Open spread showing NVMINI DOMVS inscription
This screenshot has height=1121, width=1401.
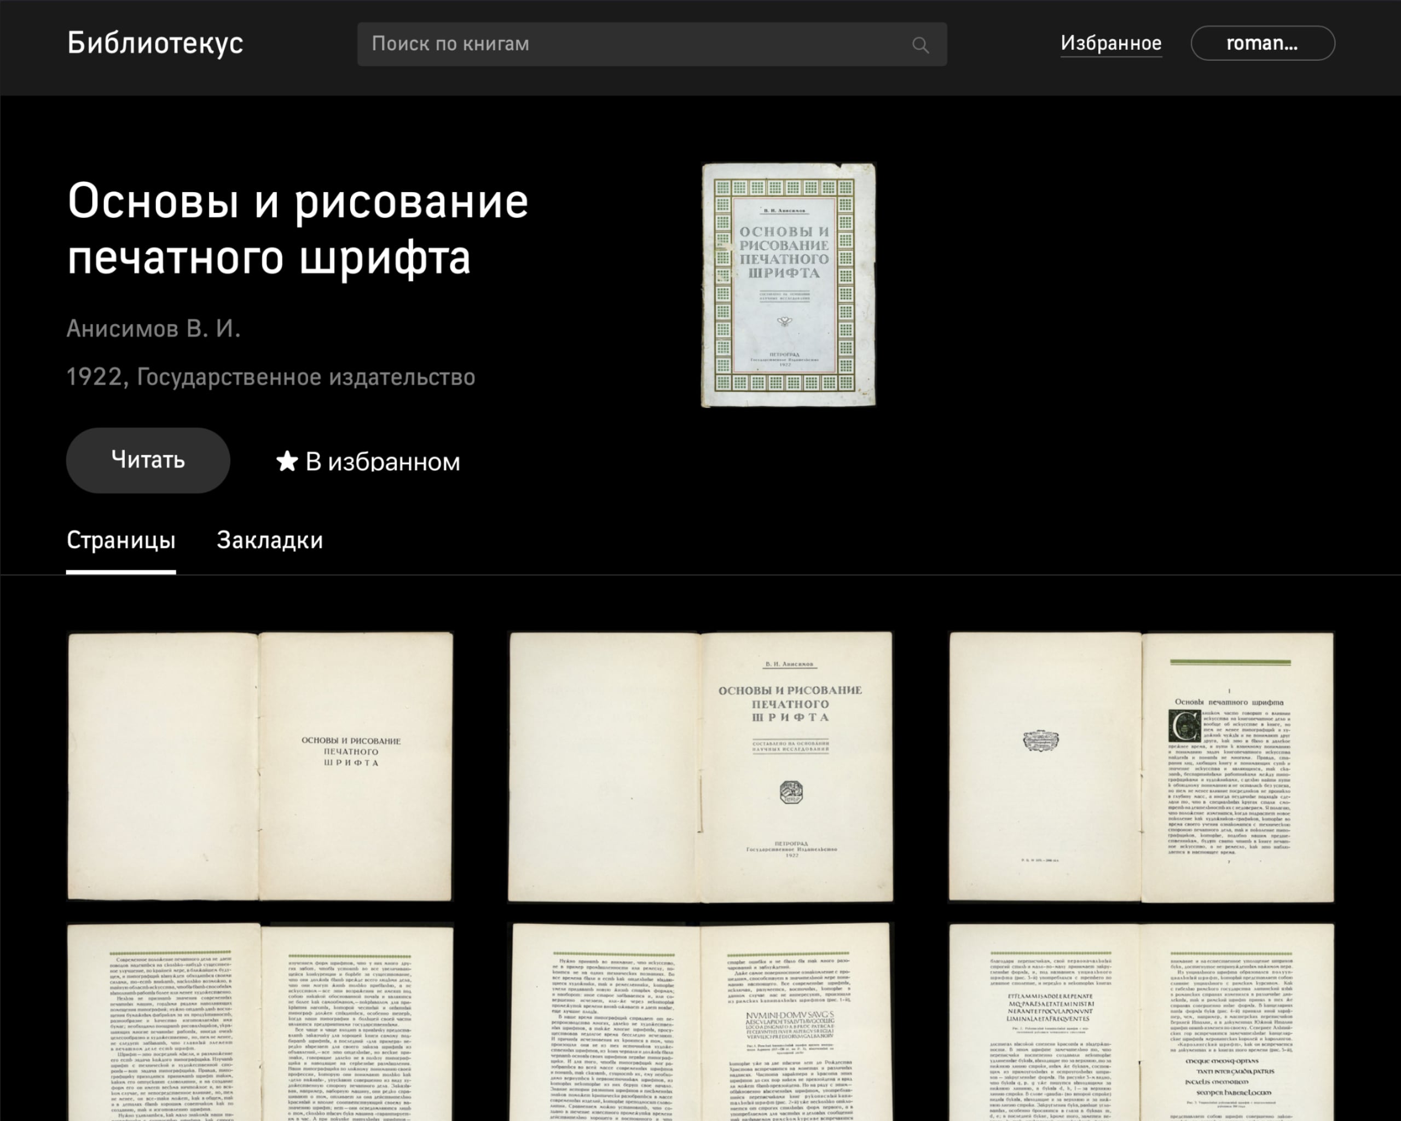(700, 1021)
